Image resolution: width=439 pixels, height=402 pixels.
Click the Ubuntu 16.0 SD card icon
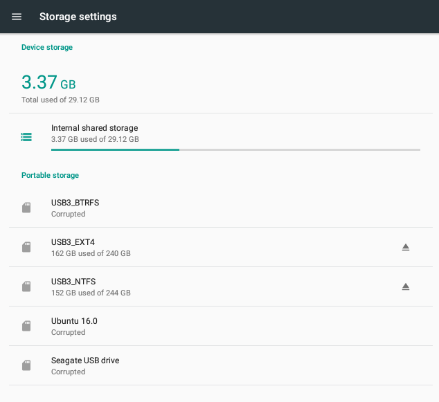pyautogui.click(x=26, y=326)
